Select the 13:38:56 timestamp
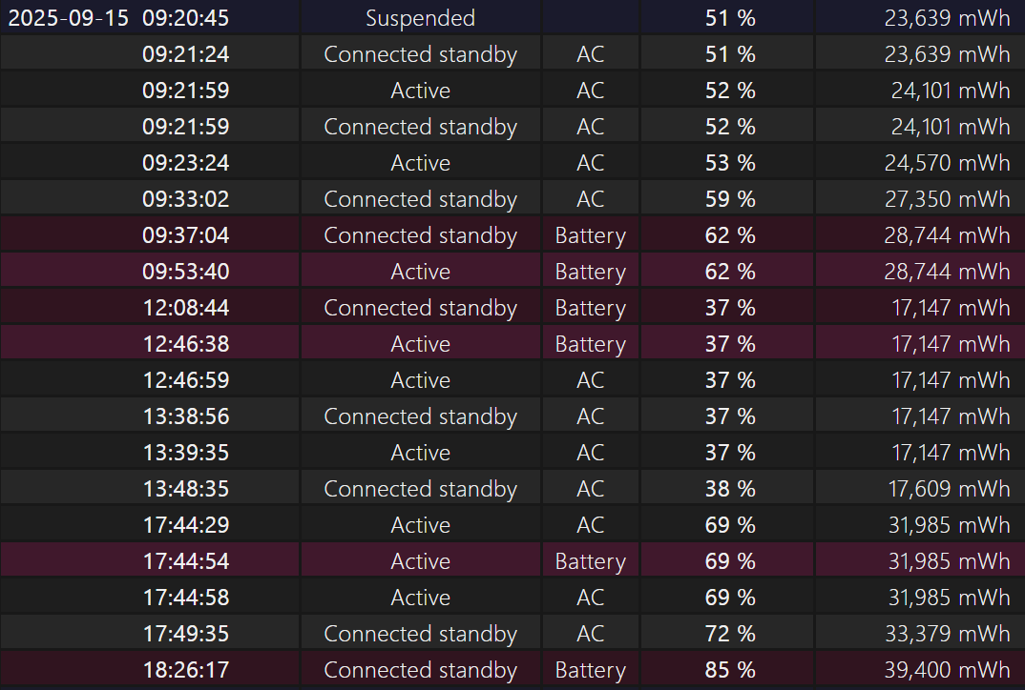This screenshot has height=690, width=1025. 186,416
